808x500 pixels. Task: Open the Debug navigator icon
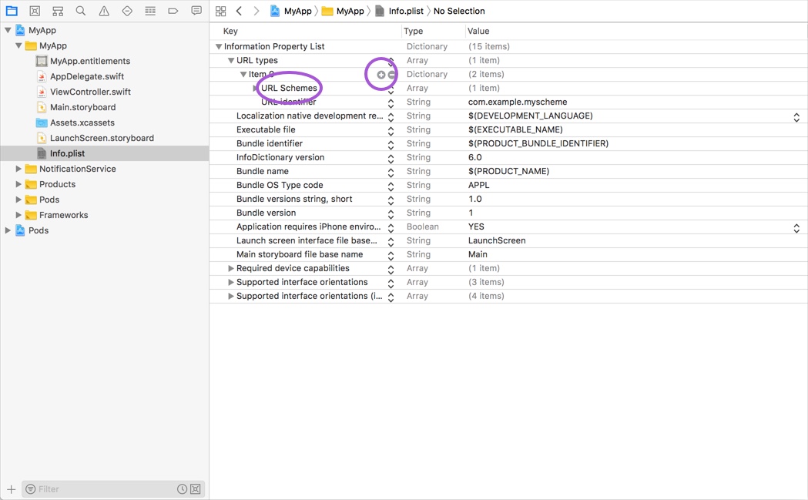pos(150,11)
